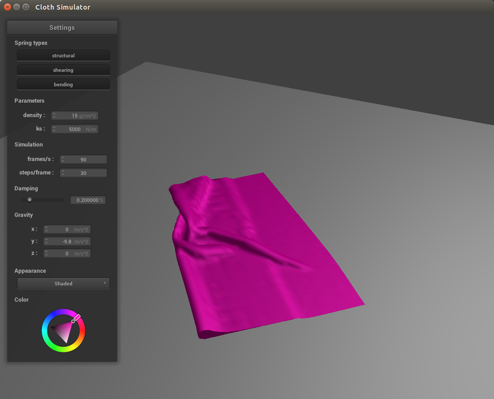Toggle the shearing spring type
The image size is (494, 399).
(x=63, y=70)
